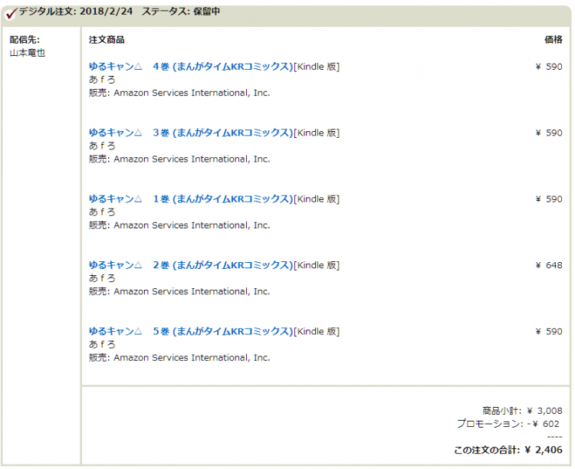Open ゆるキャン△ 2巻 product link
575x469 pixels.
[x=191, y=265]
